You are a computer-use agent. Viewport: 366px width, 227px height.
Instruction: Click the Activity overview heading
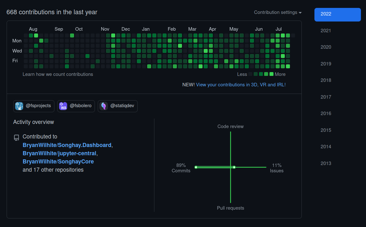pos(34,122)
